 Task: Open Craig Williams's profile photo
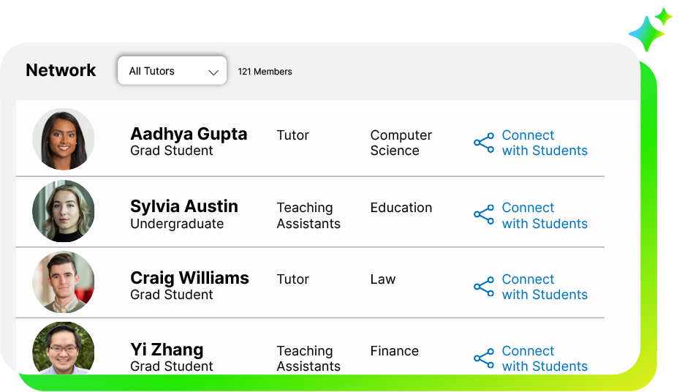coord(64,283)
